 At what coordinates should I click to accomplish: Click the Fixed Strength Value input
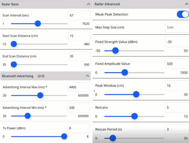177,42
